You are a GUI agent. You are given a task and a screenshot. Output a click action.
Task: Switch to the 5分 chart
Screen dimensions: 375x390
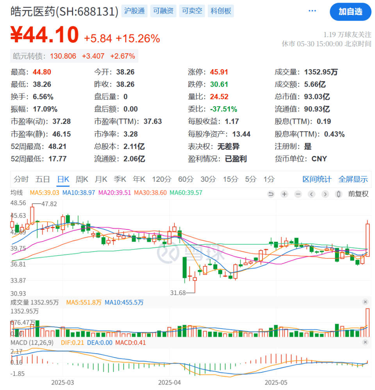click(250, 179)
